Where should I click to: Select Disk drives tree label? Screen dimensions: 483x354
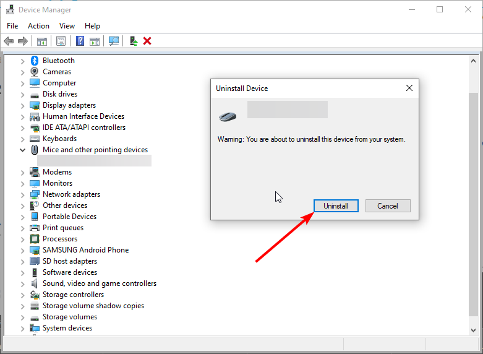[60, 94]
